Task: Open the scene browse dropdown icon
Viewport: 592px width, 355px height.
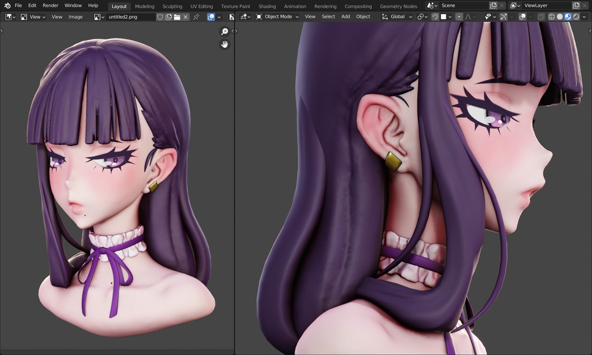Action: pyautogui.click(x=432, y=5)
